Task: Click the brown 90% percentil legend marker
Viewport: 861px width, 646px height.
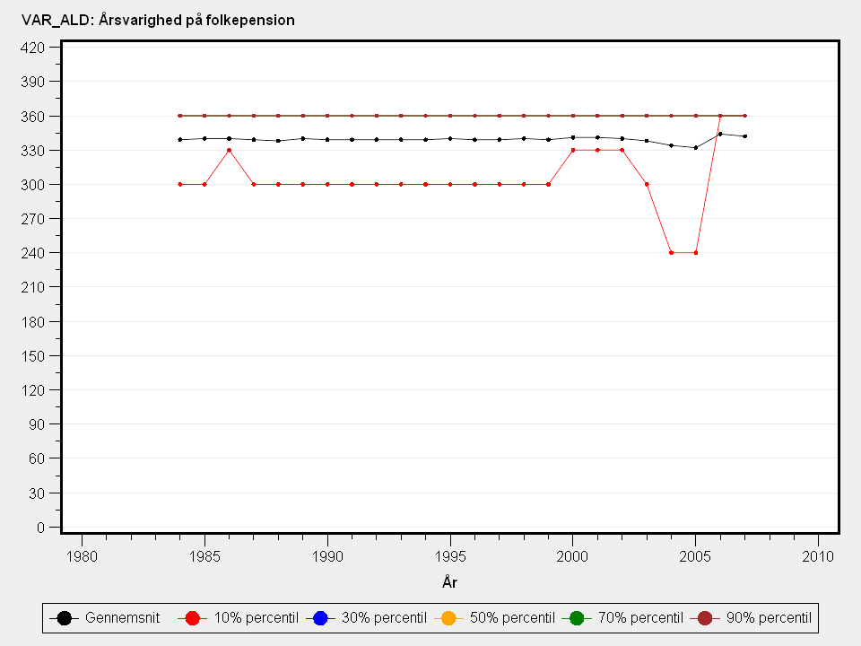Action: coord(704,618)
